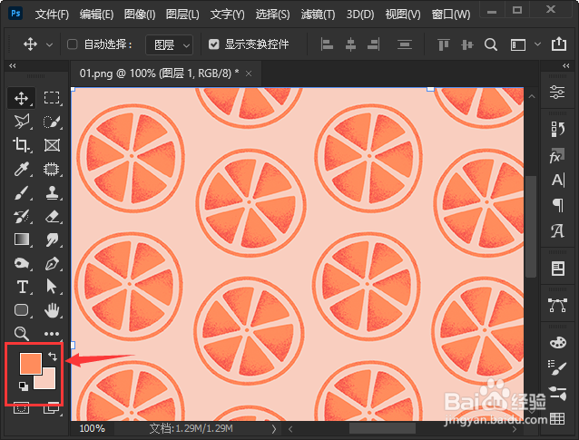Select the Horizontal Type tool
This screenshot has height=440, width=579.
click(21, 287)
